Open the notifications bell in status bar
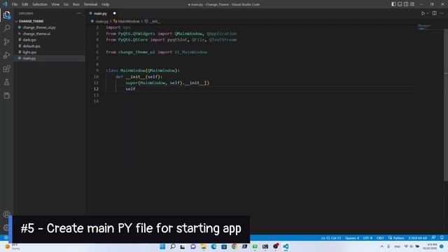Viewport: 448px width, 252px height. click(442, 238)
